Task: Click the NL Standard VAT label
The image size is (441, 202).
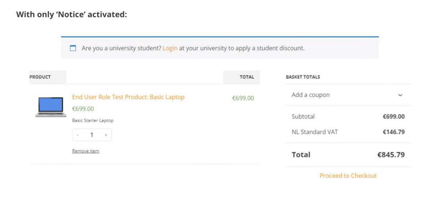Action: 315,132
